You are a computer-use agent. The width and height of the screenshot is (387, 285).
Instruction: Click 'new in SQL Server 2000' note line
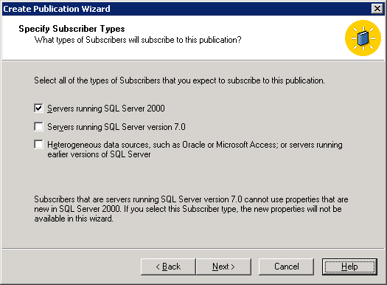pos(188,209)
